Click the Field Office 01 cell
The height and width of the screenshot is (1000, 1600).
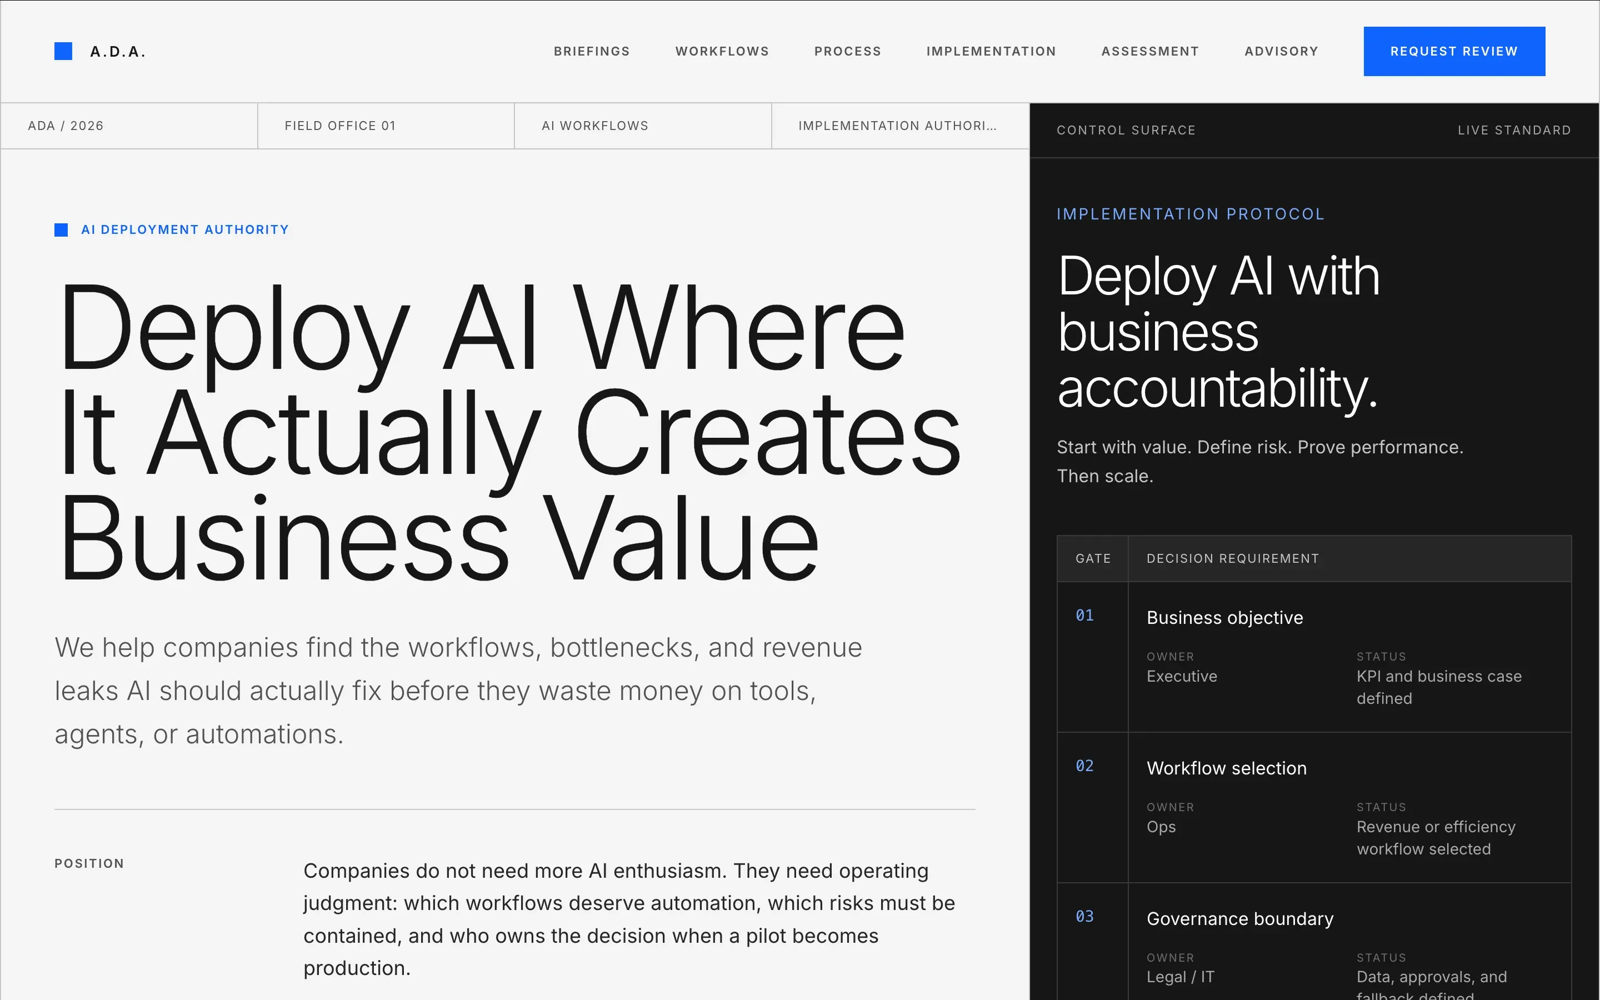[386, 126]
